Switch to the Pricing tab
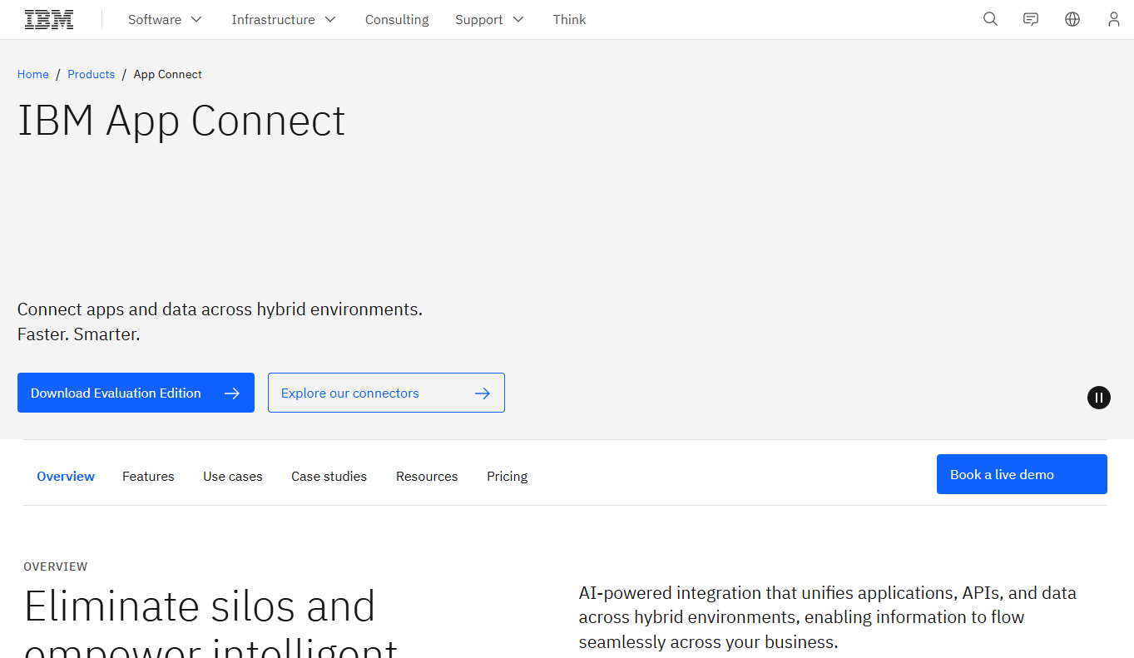The image size is (1134, 658). pos(508,477)
